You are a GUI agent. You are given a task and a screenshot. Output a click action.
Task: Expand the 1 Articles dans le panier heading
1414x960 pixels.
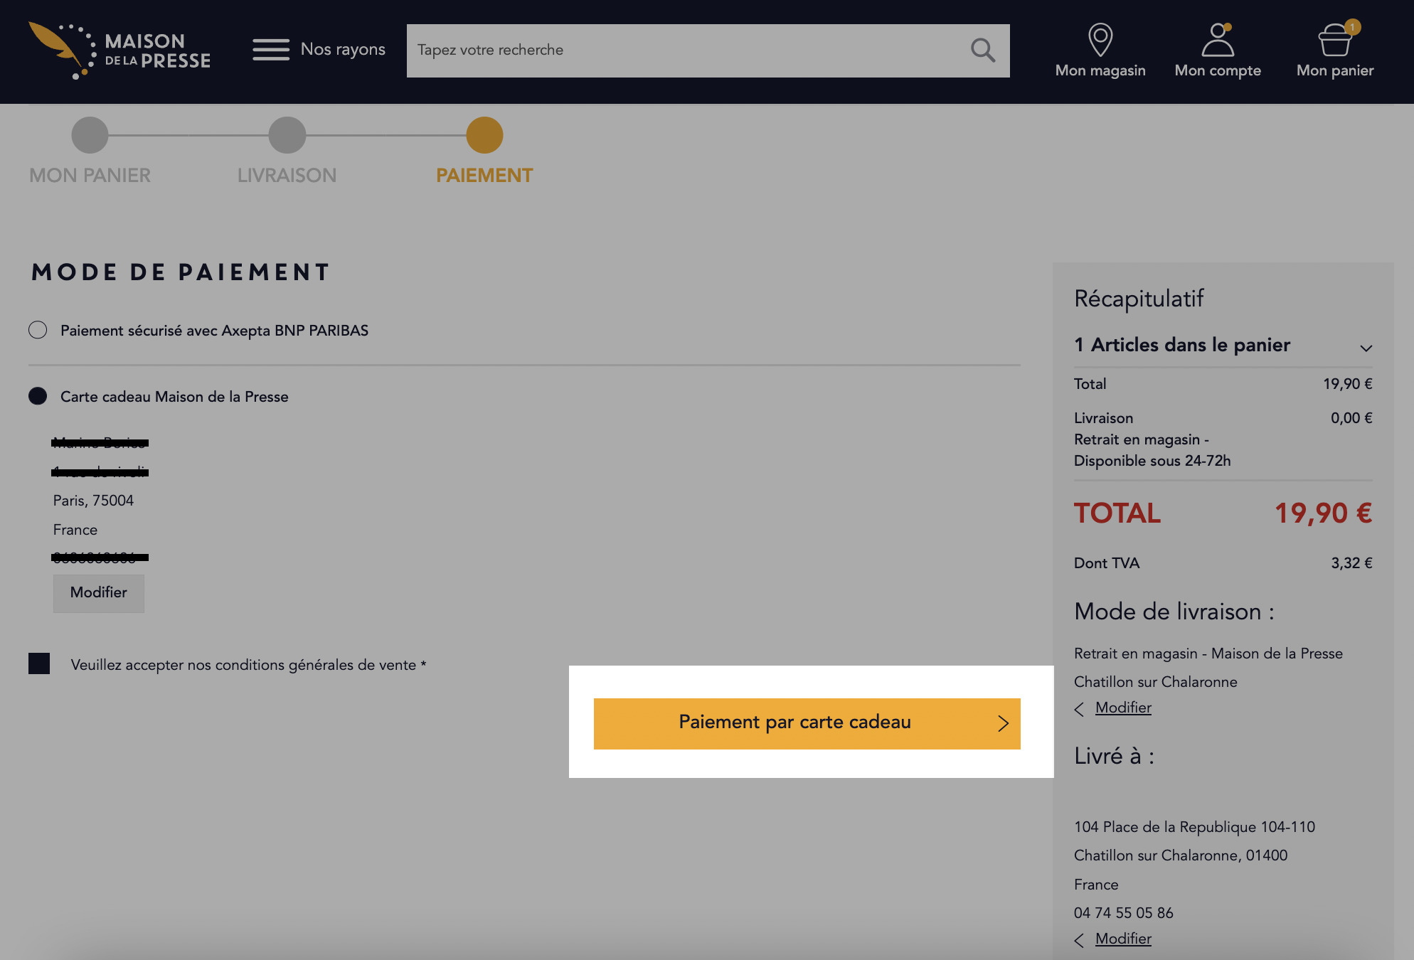[x=1182, y=345]
